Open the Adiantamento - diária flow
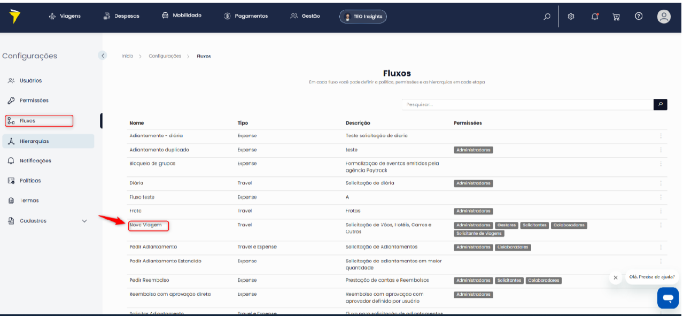 156,136
